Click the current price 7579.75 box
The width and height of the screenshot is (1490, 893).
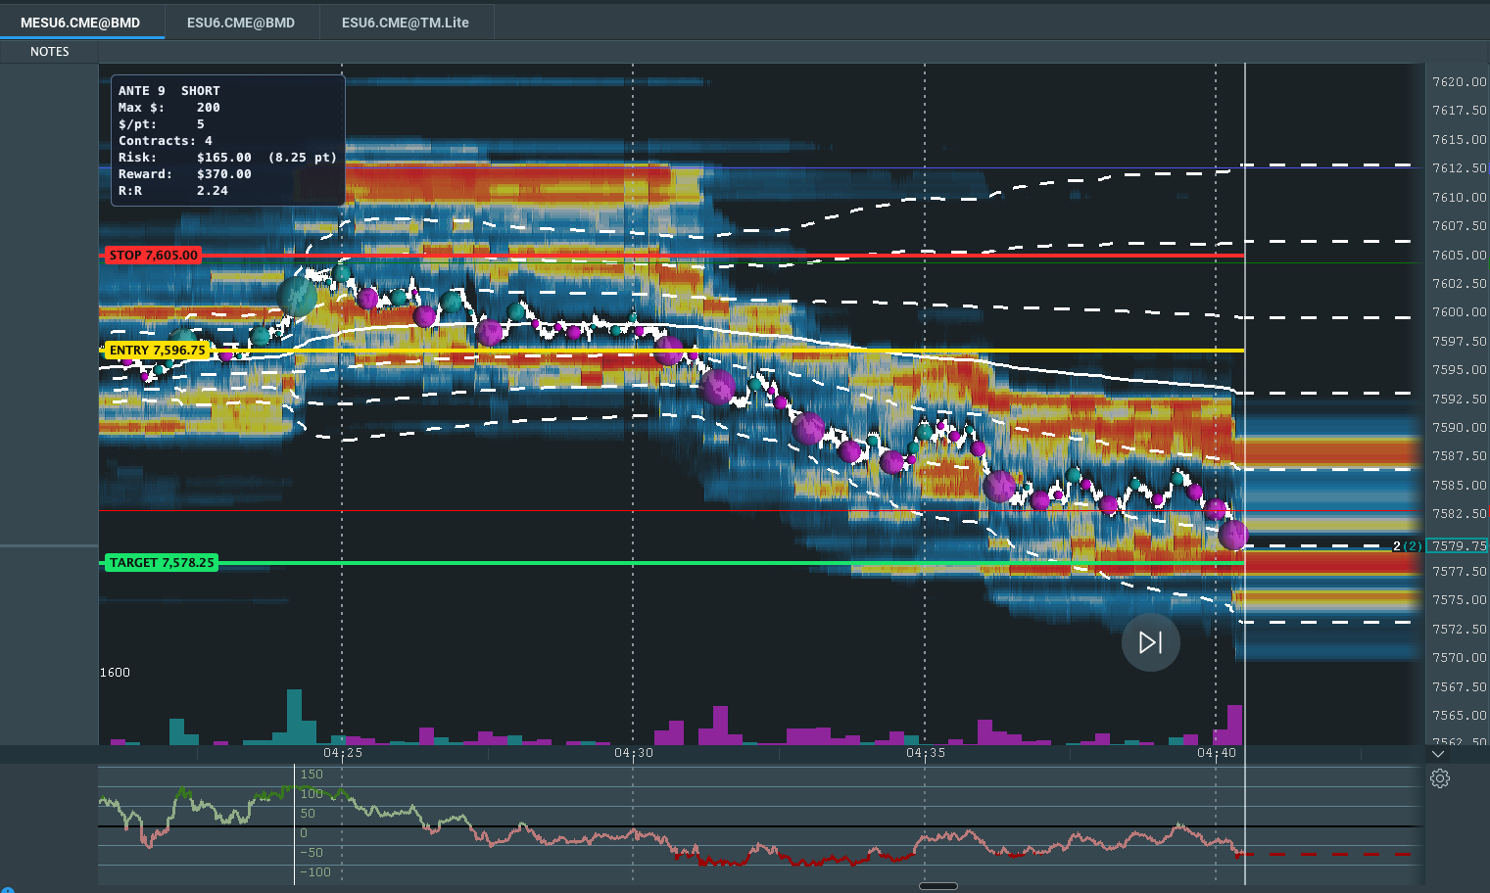pyautogui.click(x=1458, y=546)
